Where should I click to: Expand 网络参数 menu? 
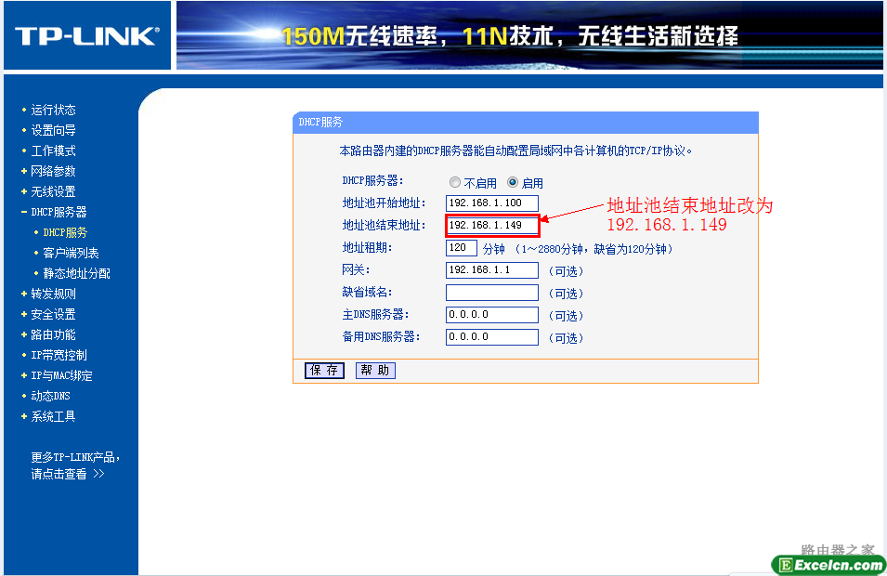point(53,171)
